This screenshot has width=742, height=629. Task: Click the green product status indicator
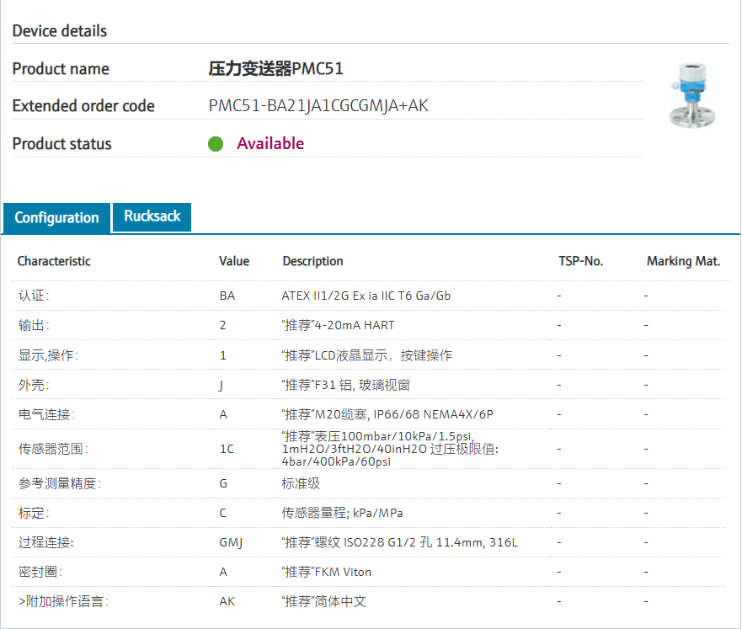[216, 144]
